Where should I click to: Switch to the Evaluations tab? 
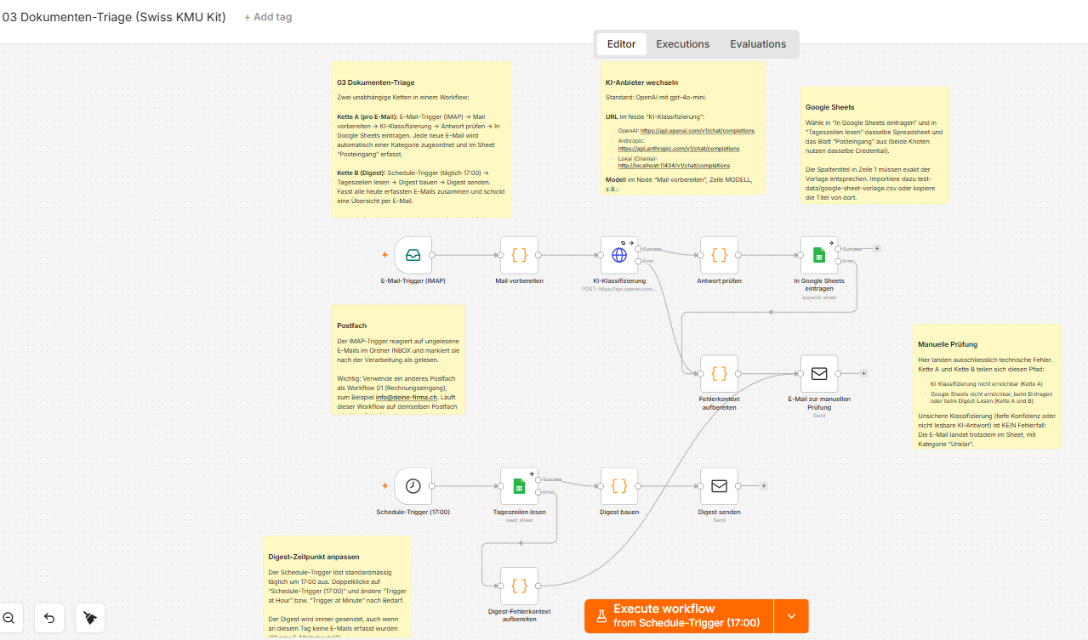[758, 44]
